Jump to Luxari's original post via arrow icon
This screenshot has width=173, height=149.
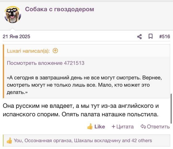pyautogui.click(x=55, y=51)
